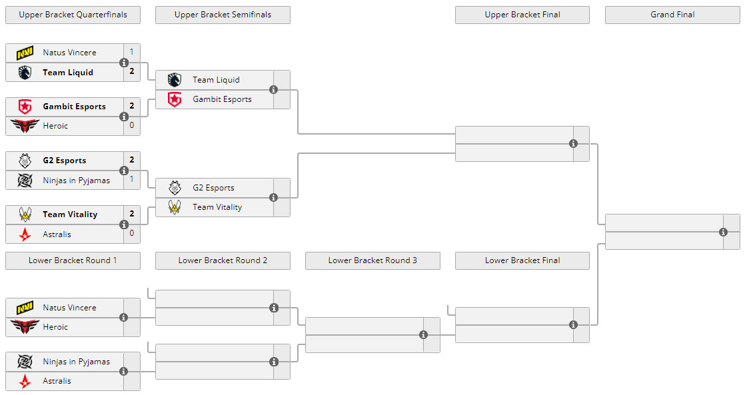Screen dimensions: 747x395
Task: Open info for the Gambit Esports vs Heroic match
Action: point(124,117)
